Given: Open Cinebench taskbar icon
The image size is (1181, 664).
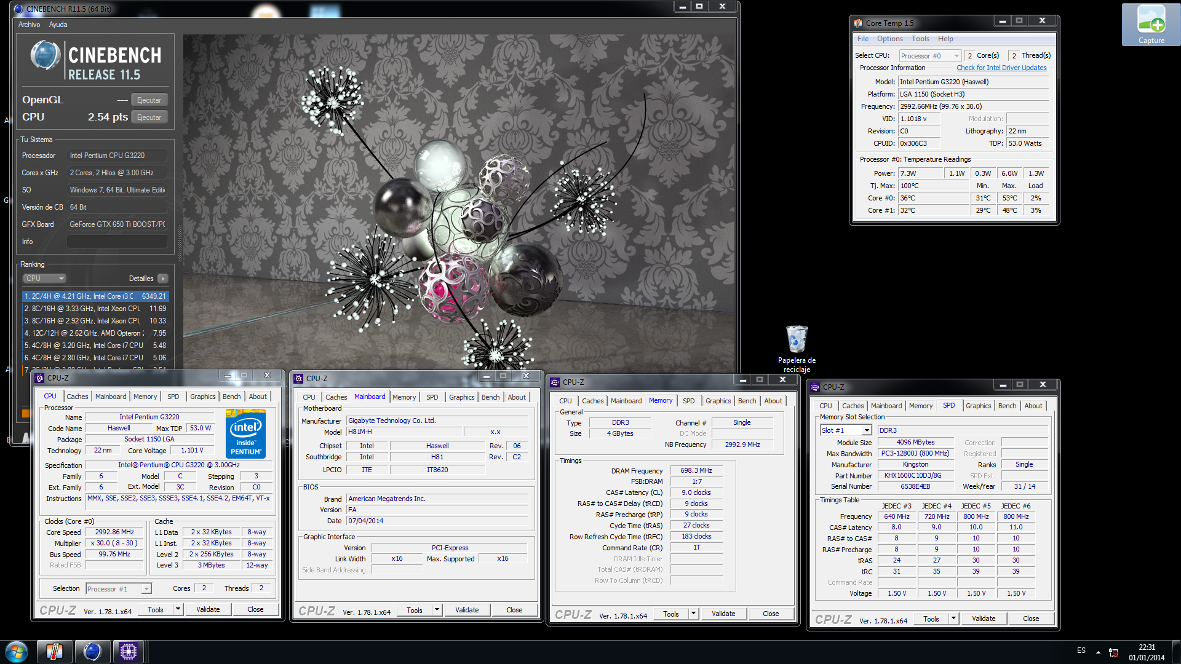Looking at the screenshot, I should [x=92, y=652].
